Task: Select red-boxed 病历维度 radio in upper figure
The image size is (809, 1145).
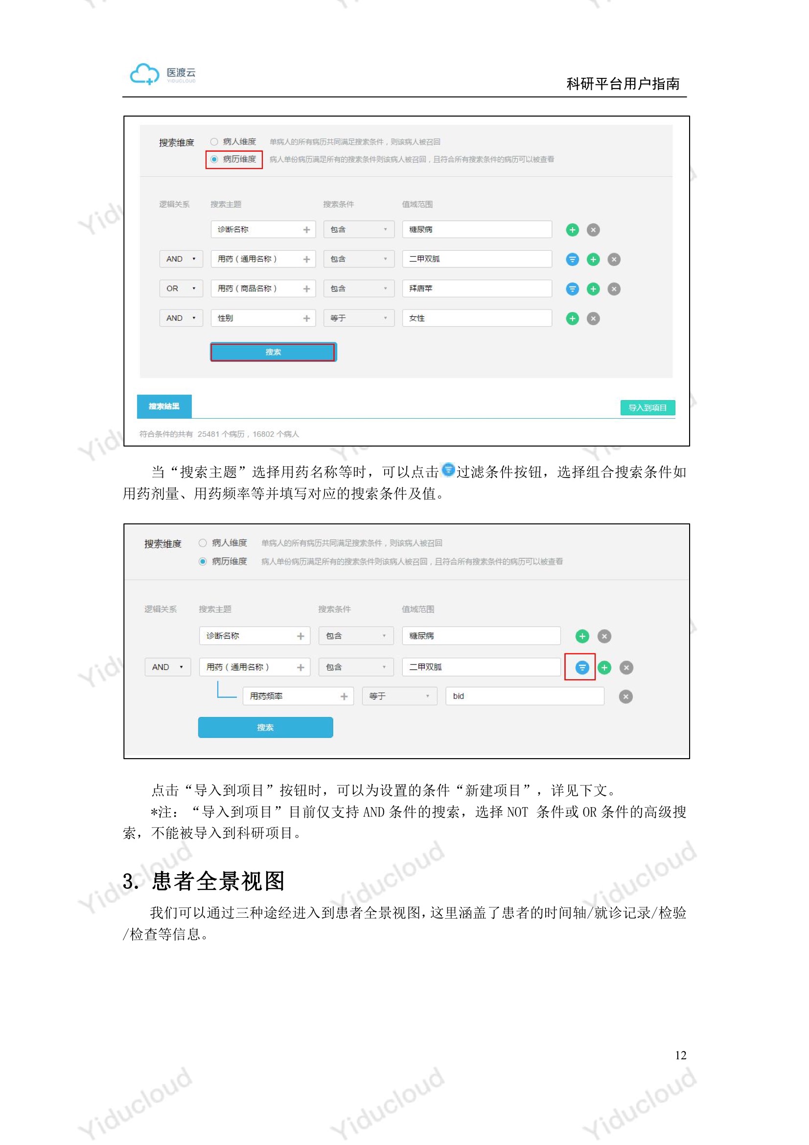Action: [214, 159]
